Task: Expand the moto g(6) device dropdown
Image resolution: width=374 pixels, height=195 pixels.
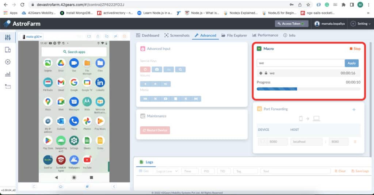Action: 32,37
